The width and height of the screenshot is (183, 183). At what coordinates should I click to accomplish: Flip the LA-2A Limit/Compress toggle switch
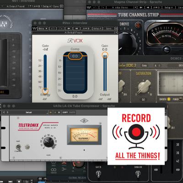coord(18,147)
